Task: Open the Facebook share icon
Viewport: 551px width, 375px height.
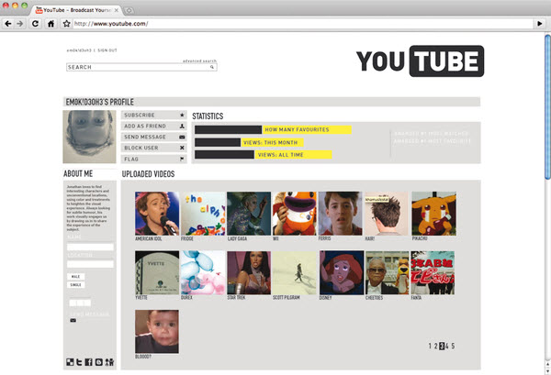Action: [89, 362]
